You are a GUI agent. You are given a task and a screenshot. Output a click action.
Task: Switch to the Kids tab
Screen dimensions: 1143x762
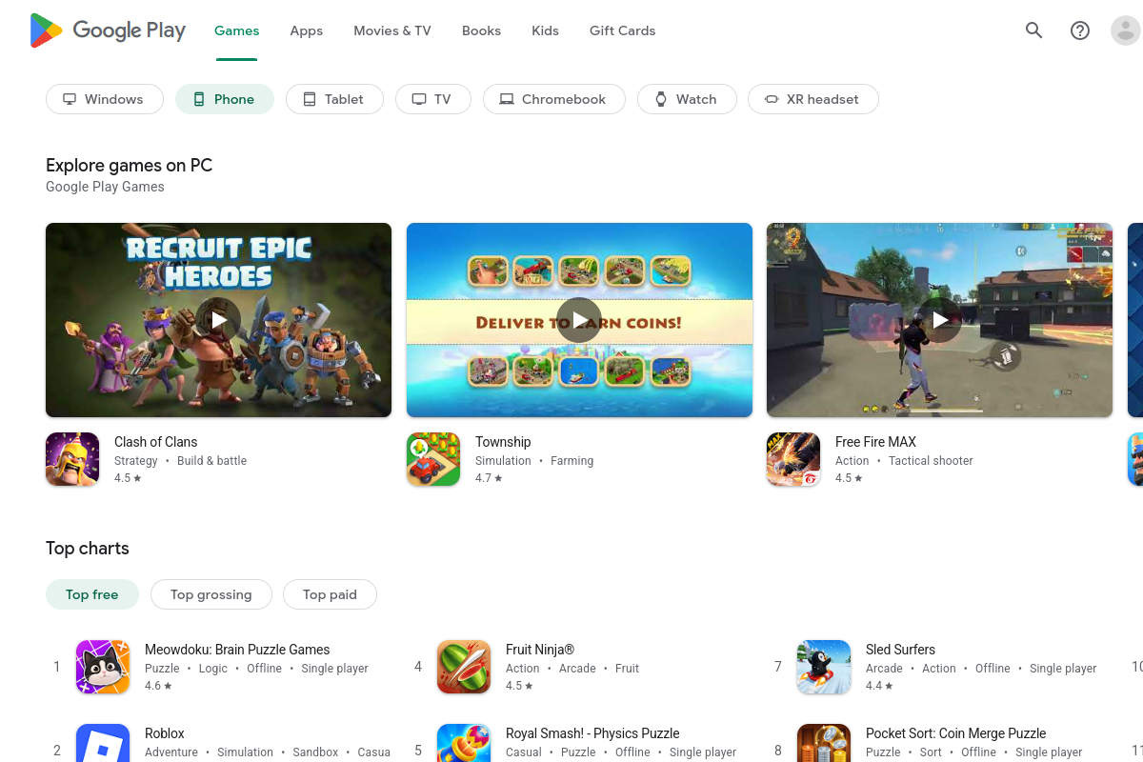click(x=545, y=30)
